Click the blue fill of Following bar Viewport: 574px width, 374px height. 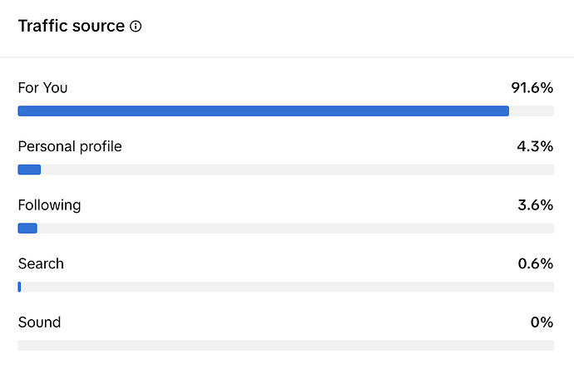coord(27,229)
